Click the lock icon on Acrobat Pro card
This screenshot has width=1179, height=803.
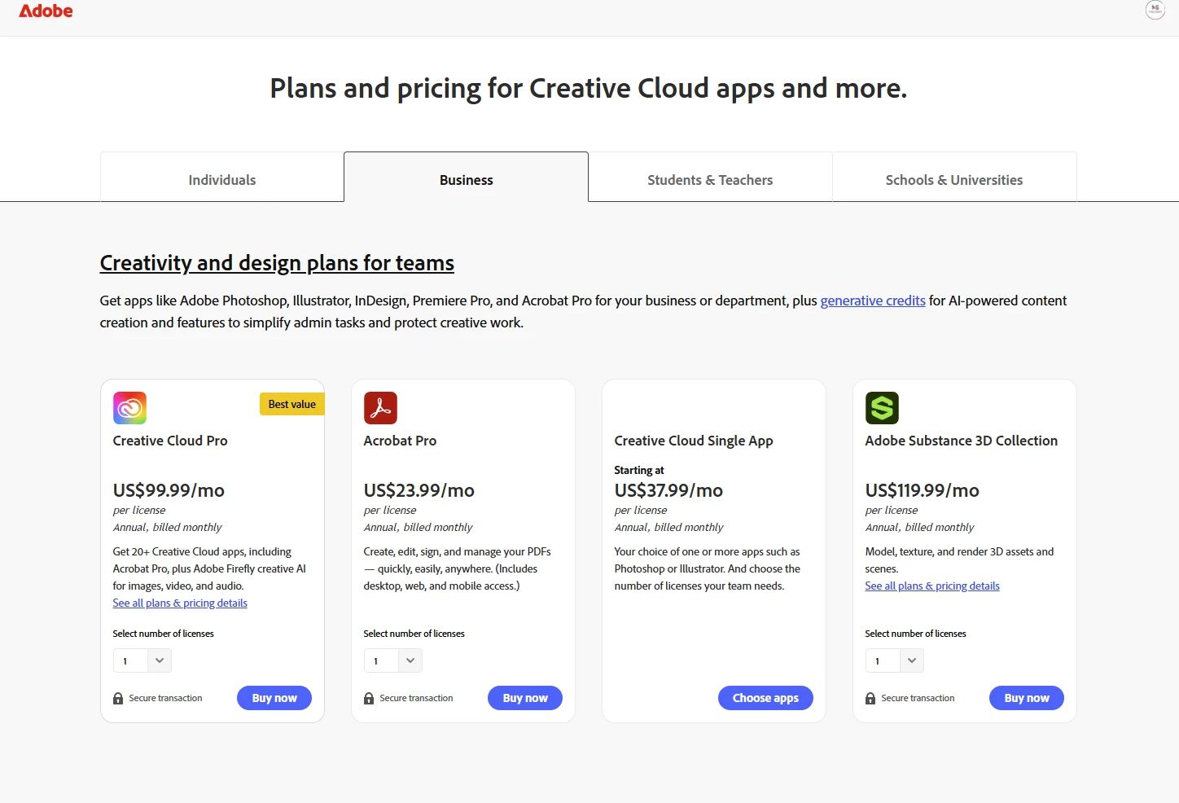[369, 698]
